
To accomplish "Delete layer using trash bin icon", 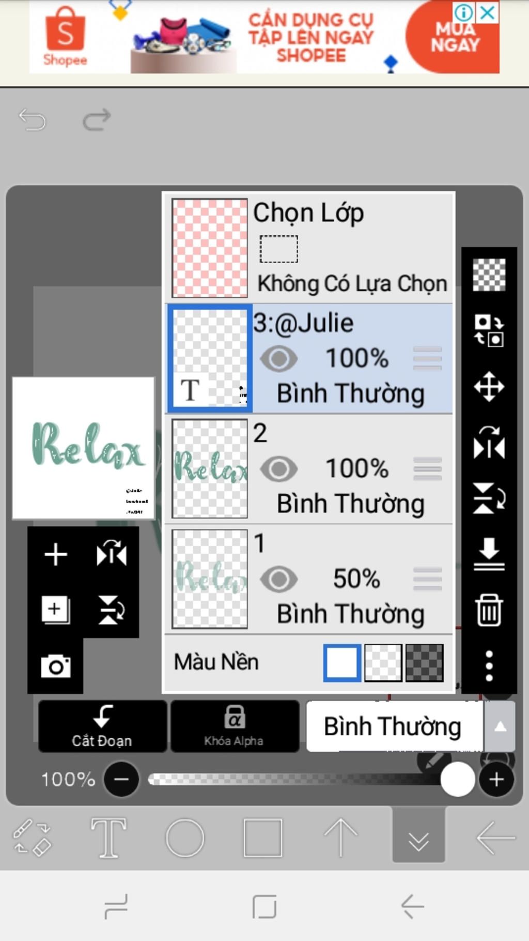I will click(x=489, y=610).
